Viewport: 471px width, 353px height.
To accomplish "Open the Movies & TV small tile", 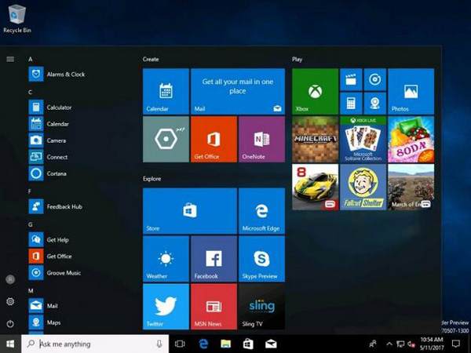I will click(x=351, y=79).
